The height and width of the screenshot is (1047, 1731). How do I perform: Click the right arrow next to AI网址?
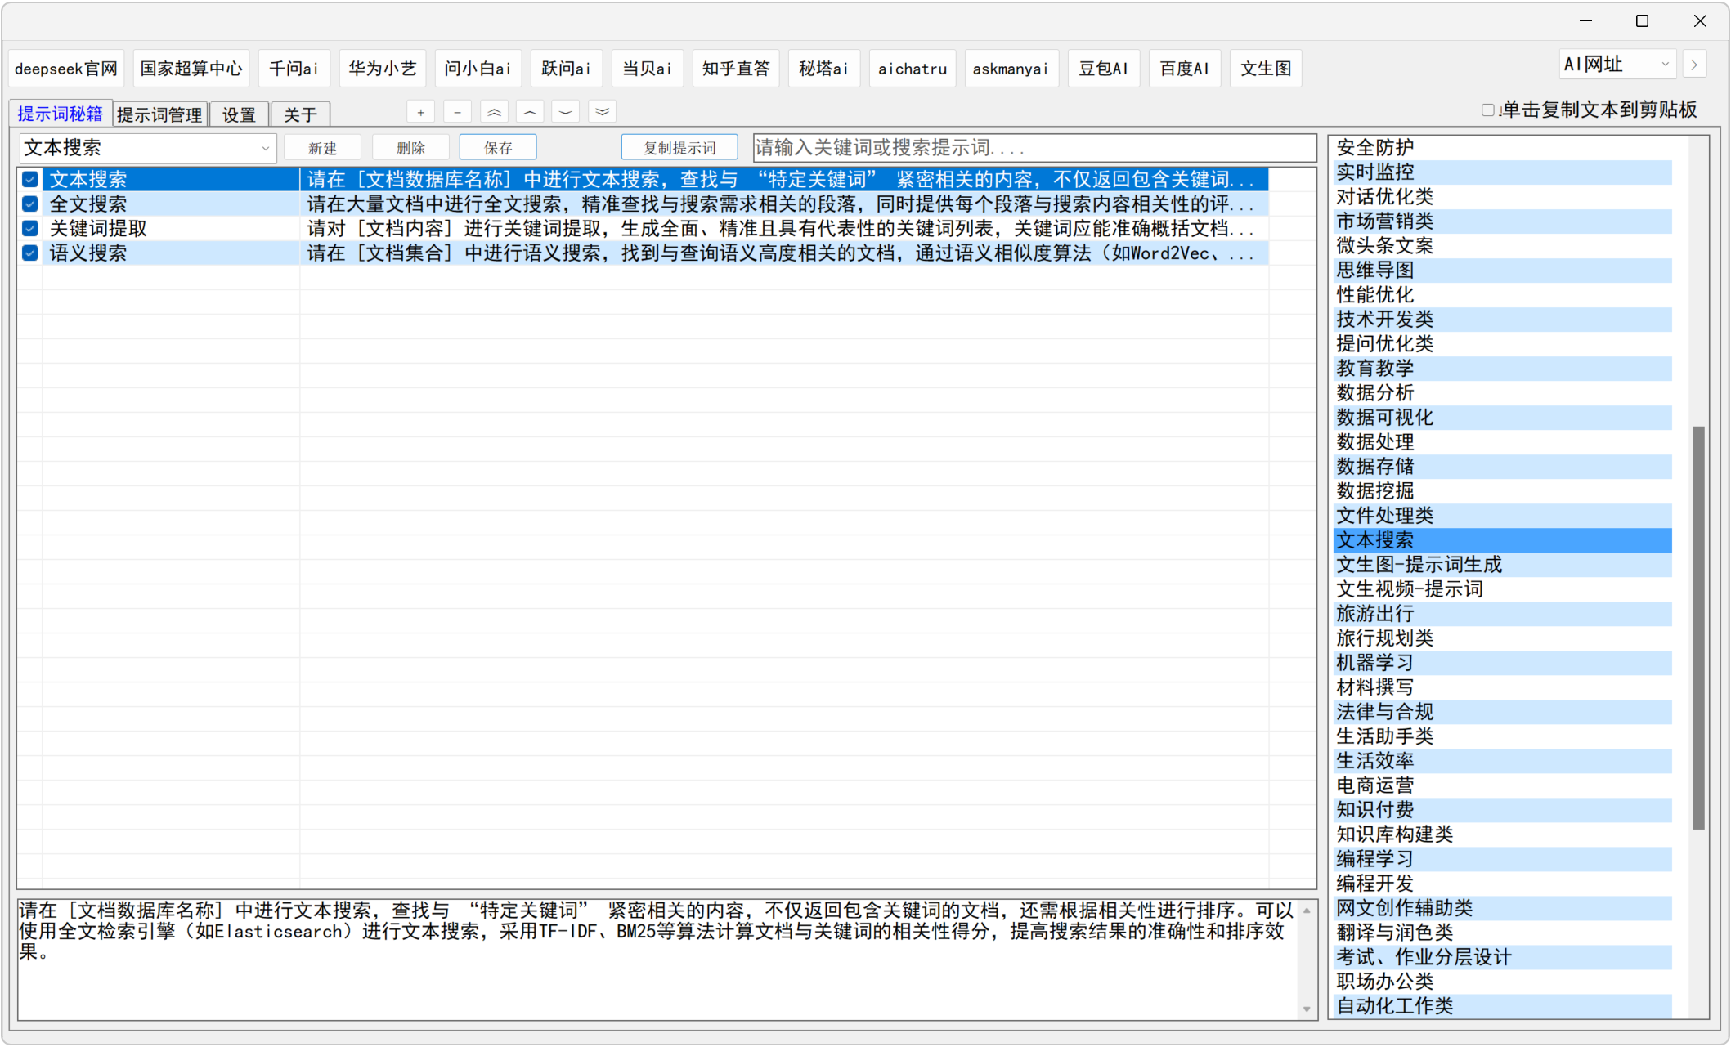(x=1694, y=65)
